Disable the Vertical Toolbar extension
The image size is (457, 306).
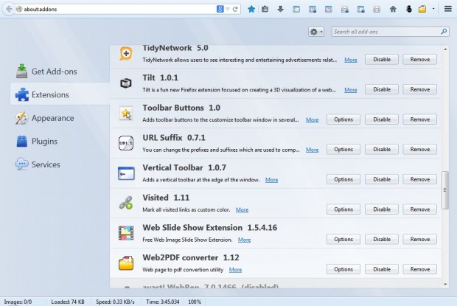[382, 179]
